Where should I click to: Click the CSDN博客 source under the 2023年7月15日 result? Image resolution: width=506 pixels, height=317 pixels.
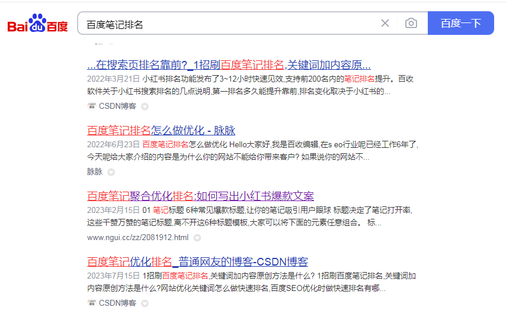click(x=117, y=303)
